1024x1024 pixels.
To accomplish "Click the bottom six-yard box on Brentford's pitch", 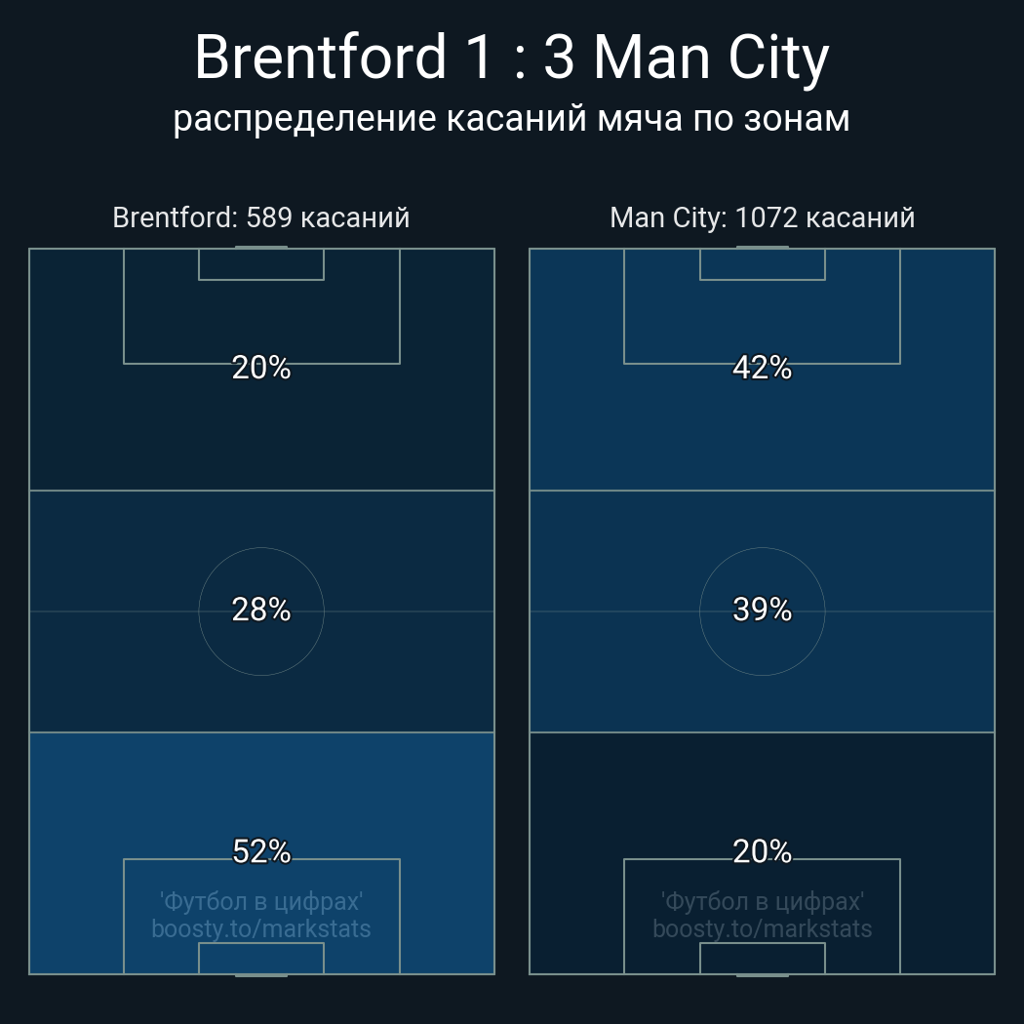I will 261,958.
